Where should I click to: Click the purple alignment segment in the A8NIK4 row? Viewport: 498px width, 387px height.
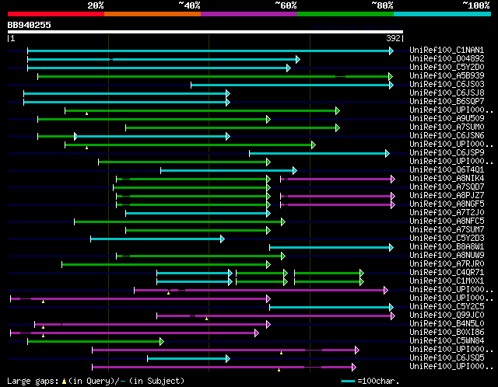coord(338,180)
